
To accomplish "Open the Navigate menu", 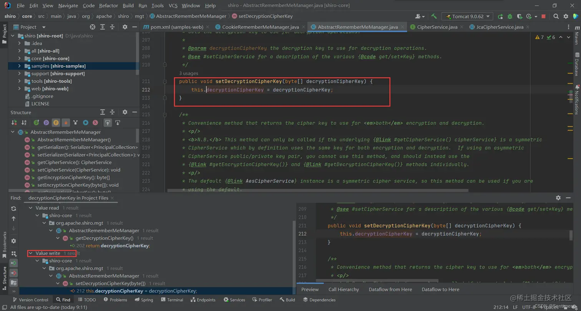I will tap(68, 5).
